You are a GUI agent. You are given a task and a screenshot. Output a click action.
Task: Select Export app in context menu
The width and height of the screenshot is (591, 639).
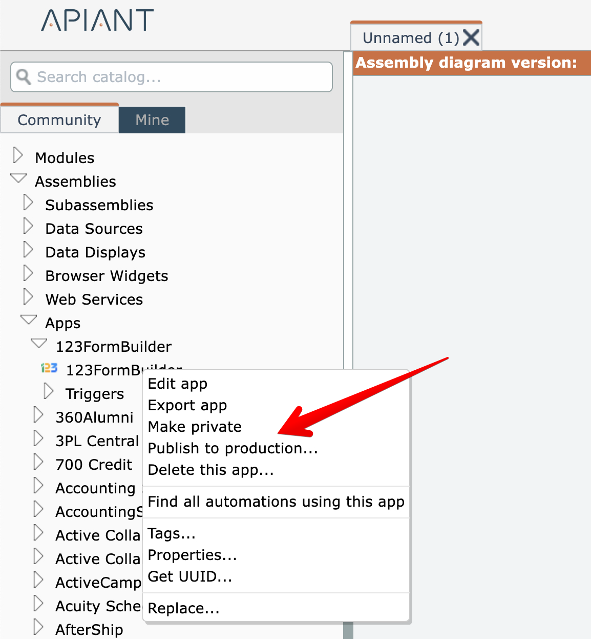pos(187,405)
